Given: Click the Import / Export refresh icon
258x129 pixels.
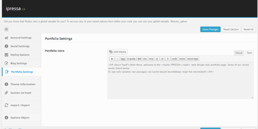Looking at the screenshot, I should click(6, 105).
